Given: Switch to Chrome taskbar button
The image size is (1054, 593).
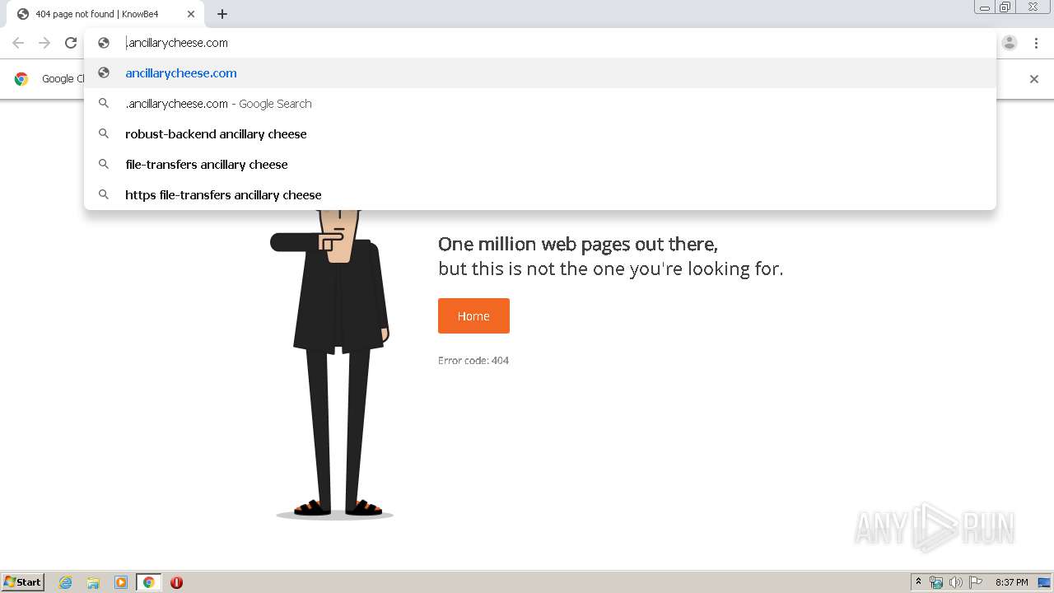Looking at the screenshot, I should [x=148, y=582].
